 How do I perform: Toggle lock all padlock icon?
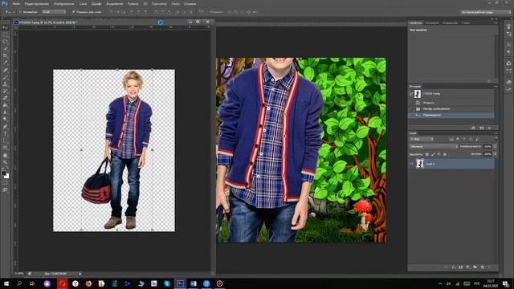[445, 154]
